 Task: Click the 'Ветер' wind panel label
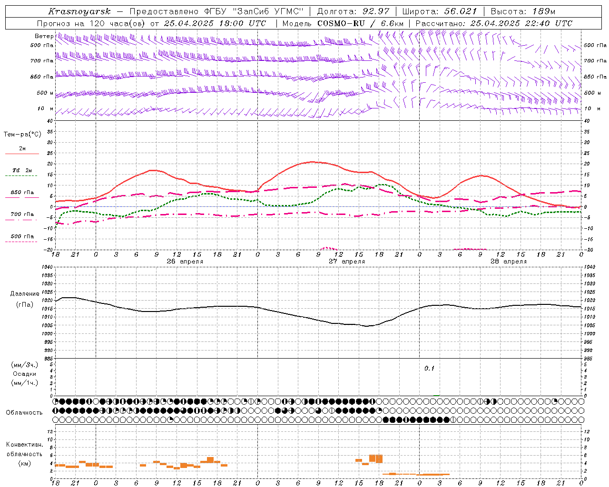coord(44,36)
